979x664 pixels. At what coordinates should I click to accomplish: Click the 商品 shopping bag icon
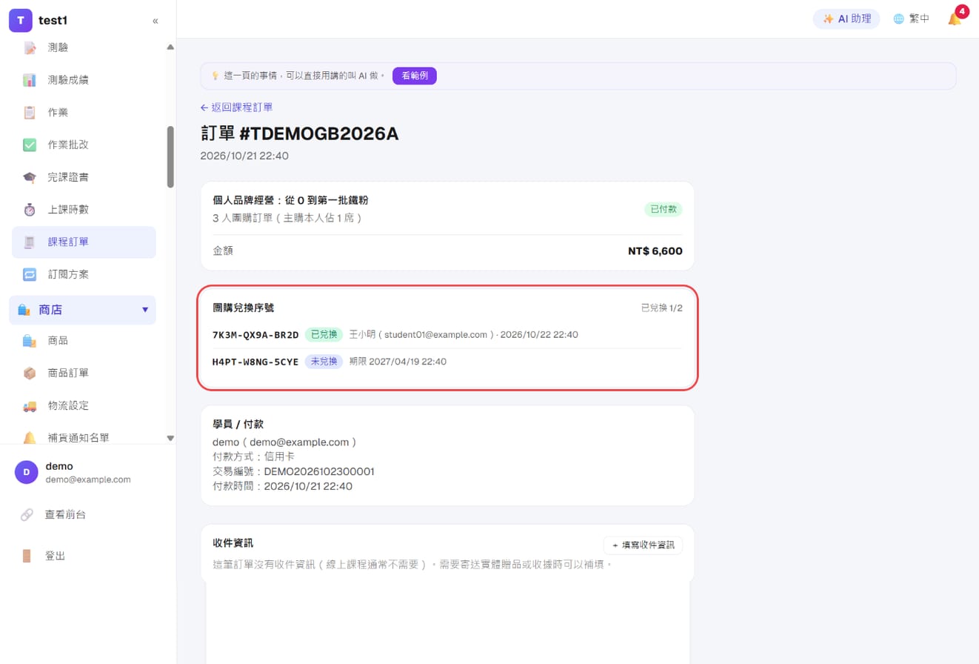pos(30,341)
